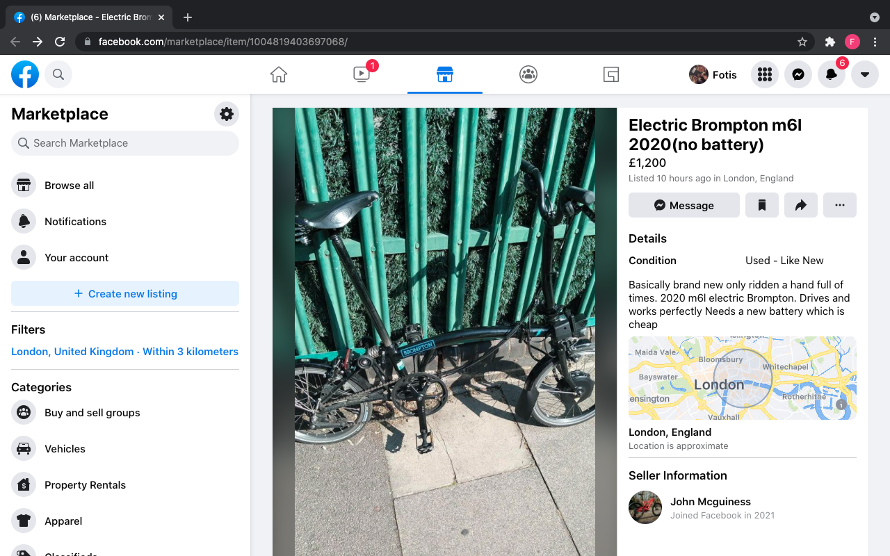The height and width of the screenshot is (556, 890).
Task: Click the London location map
Action: 743,378
